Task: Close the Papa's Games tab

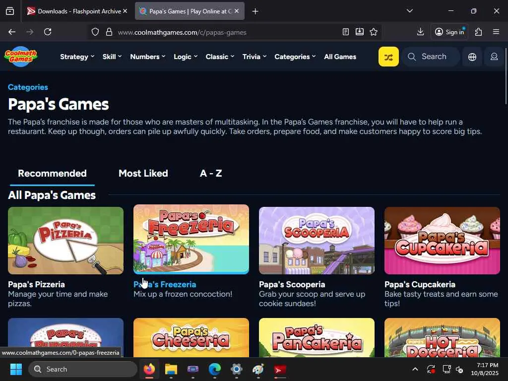Action: (x=237, y=11)
